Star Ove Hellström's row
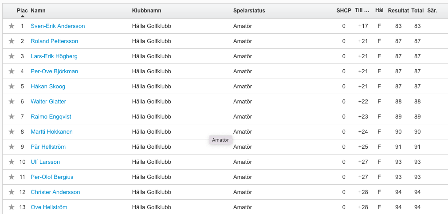The image size is (448, 214). 12,207
